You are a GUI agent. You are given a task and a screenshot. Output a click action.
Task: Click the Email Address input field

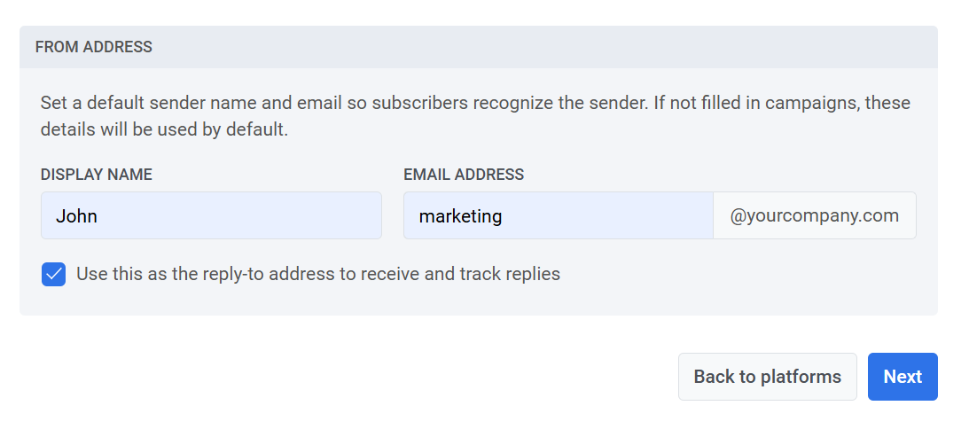(558, 215)
